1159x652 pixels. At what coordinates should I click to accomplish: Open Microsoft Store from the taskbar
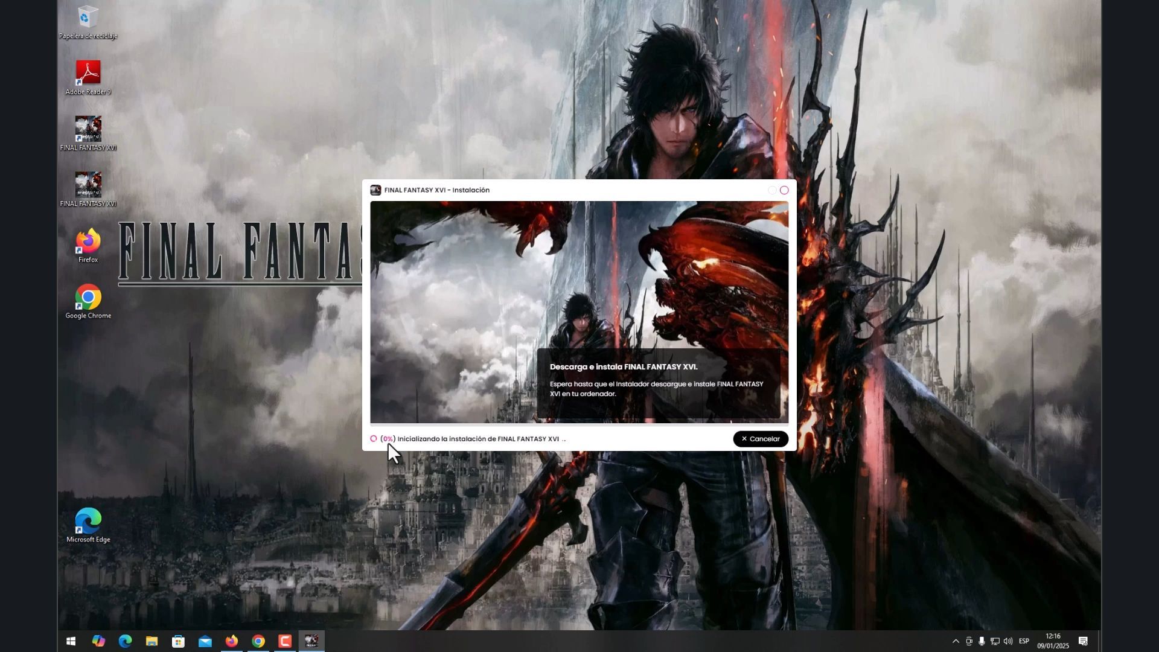coord(178,641)
